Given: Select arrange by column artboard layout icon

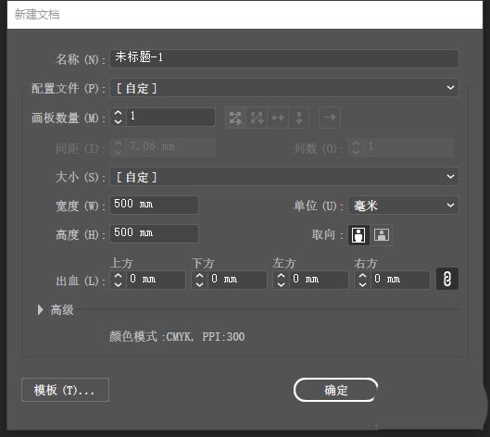Looking at the screenshot, I should coord(299,118).
